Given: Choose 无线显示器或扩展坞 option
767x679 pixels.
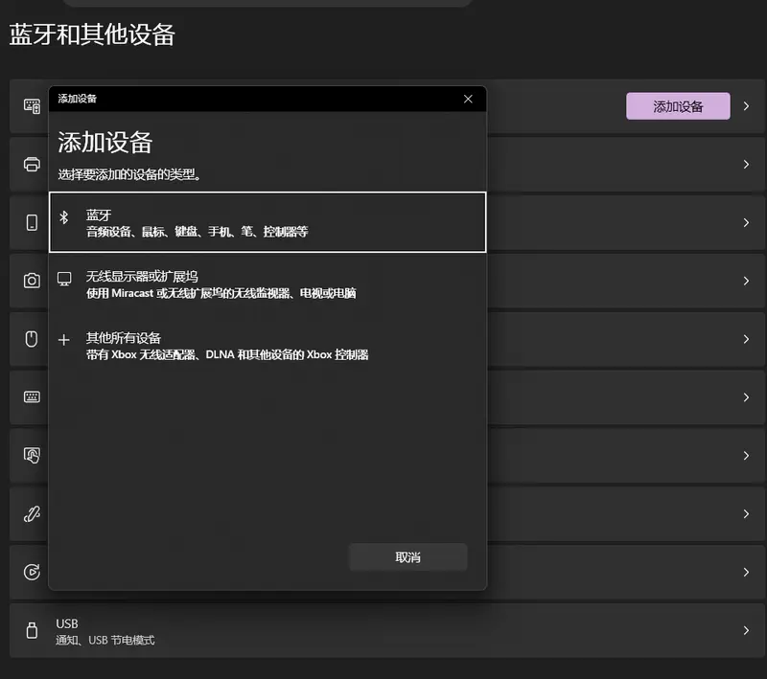Looking at the screenshot, I should click(267, 284).
